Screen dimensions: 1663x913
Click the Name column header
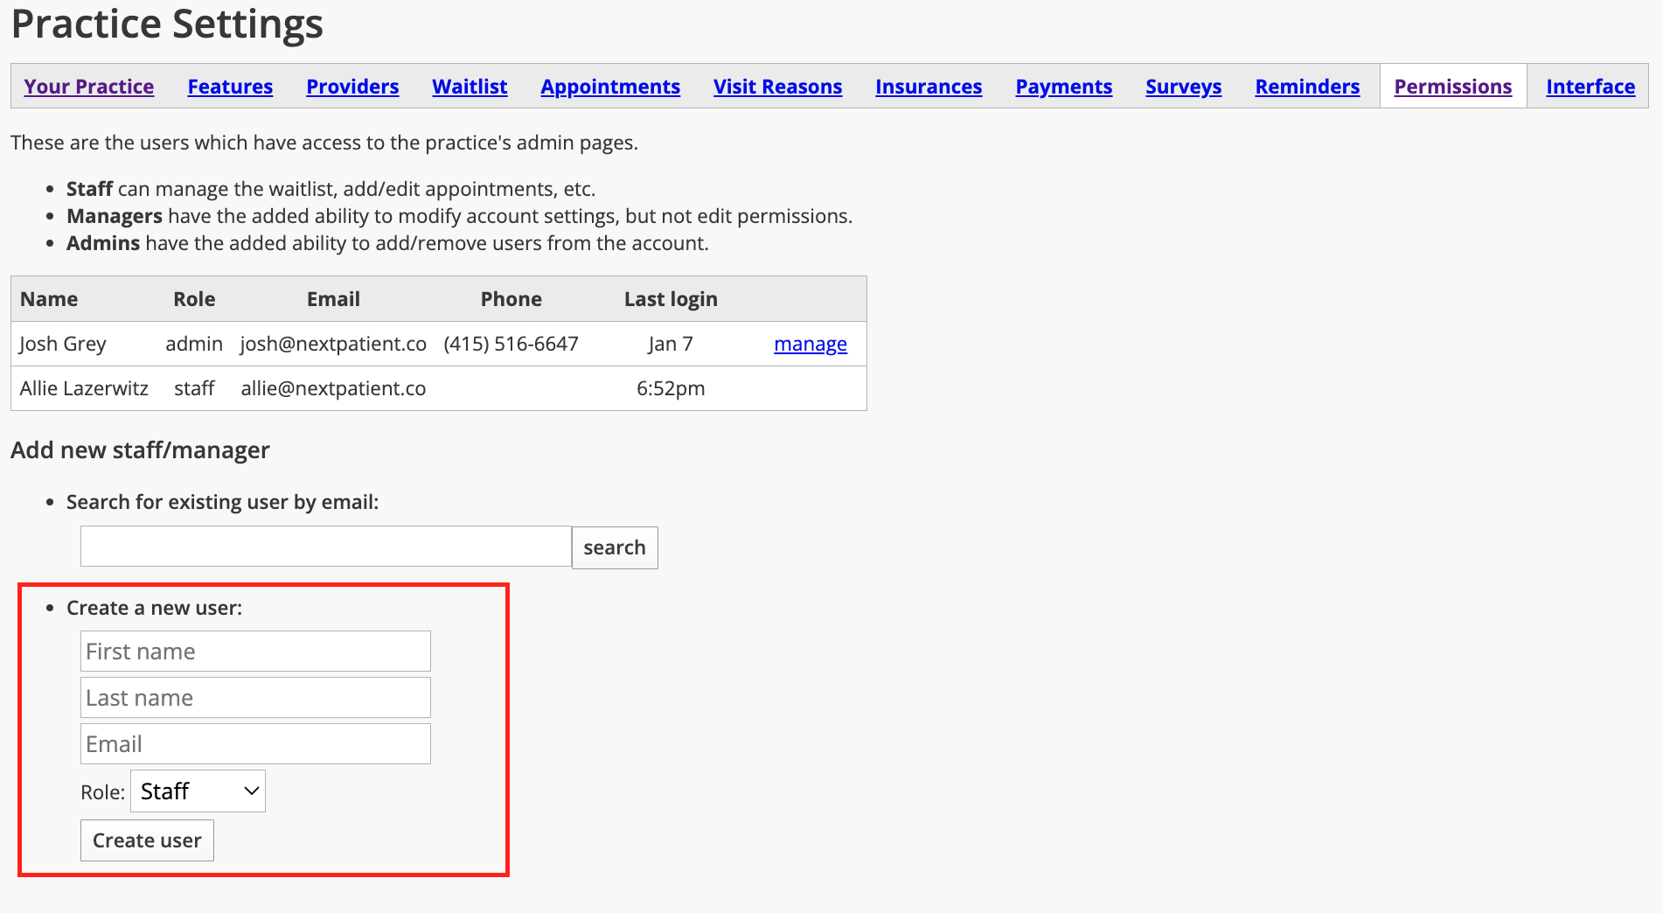coord(49,299)
